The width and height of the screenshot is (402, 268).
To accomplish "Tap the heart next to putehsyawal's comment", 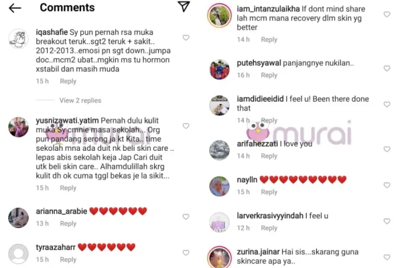I will click(x=387, y=68).
